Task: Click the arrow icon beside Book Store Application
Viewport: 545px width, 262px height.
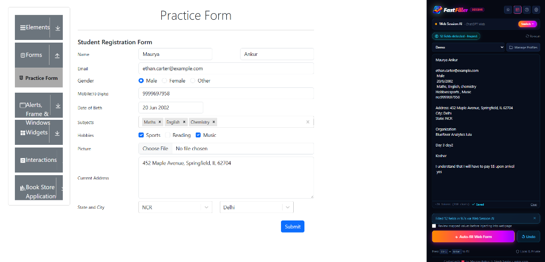Action: click(x=62, y=188)
